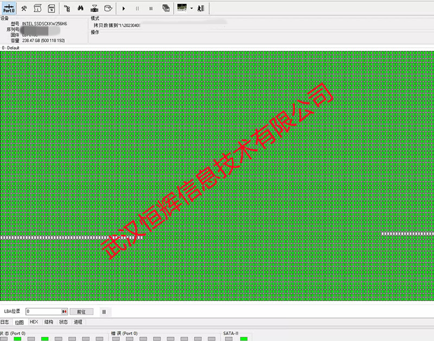Click the percent document icon
The height and width of the screenshot is (341, 434).
pyautogui.click(x=52, y=9)
